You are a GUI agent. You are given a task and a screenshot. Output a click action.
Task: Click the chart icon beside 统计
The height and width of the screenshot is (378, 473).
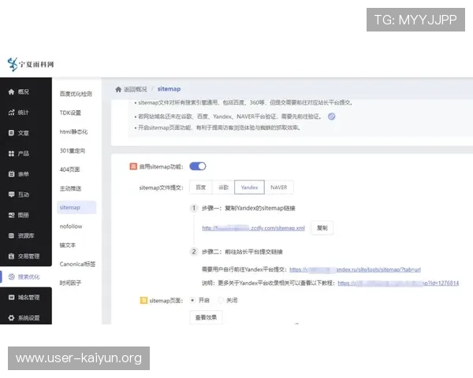point(11,113)
